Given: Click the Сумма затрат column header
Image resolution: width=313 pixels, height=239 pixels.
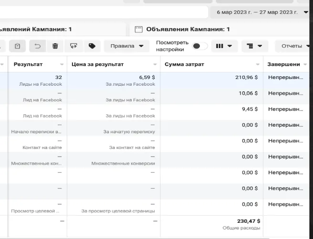Looking at the screenshot, I should point(184,64).
